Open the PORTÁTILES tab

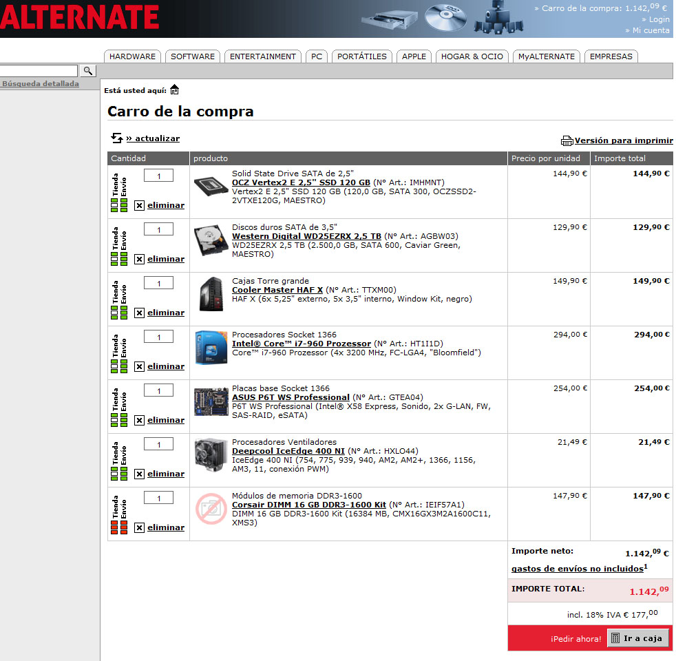(361, 56)
